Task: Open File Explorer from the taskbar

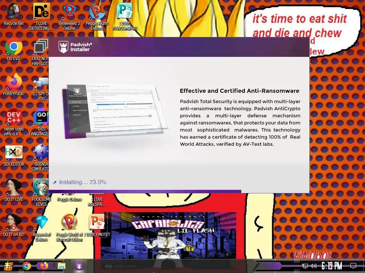Action: tap(62, 266)
